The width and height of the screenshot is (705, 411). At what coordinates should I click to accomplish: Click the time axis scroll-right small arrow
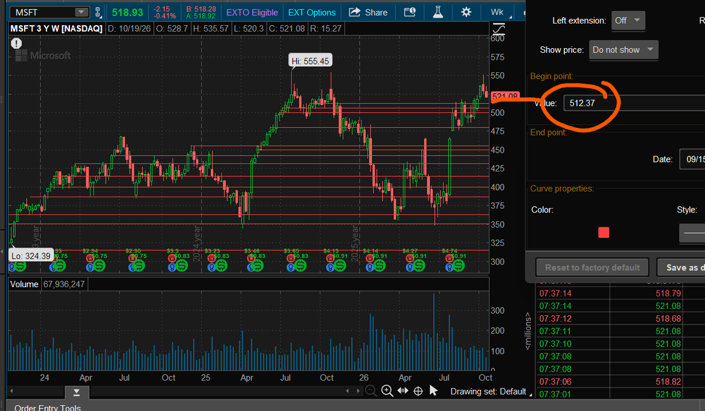click(358, 390)
